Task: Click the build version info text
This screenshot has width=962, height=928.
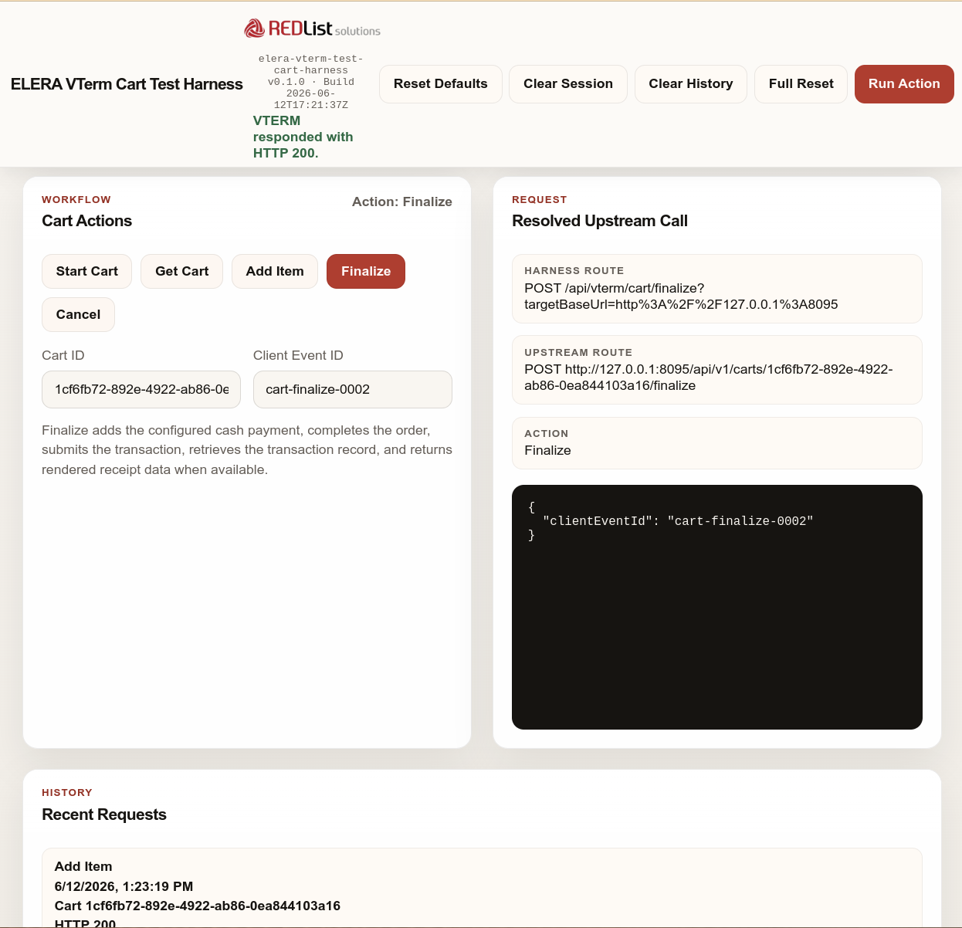Action: pyautogui.click(x=311, y=82)
